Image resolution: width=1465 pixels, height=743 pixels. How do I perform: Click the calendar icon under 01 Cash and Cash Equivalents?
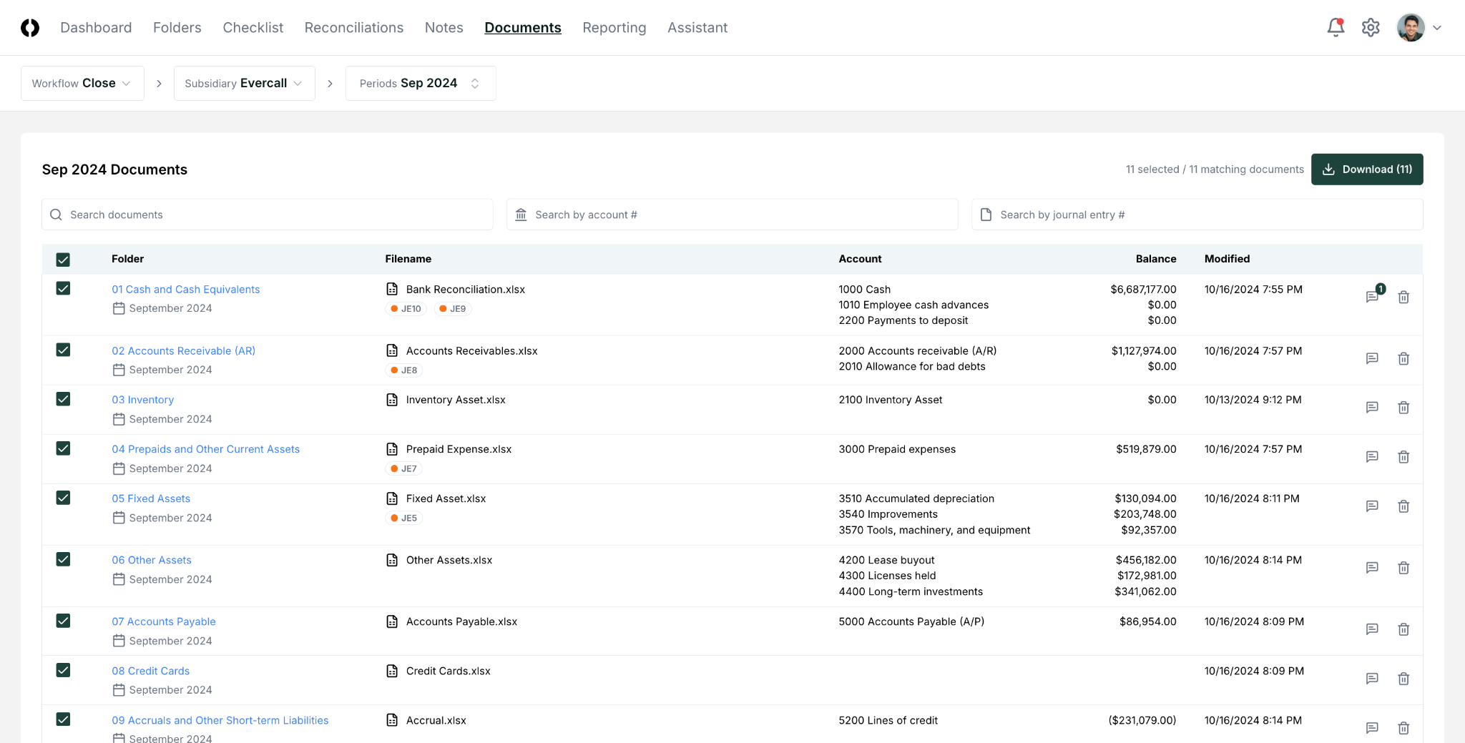point(119,308)
